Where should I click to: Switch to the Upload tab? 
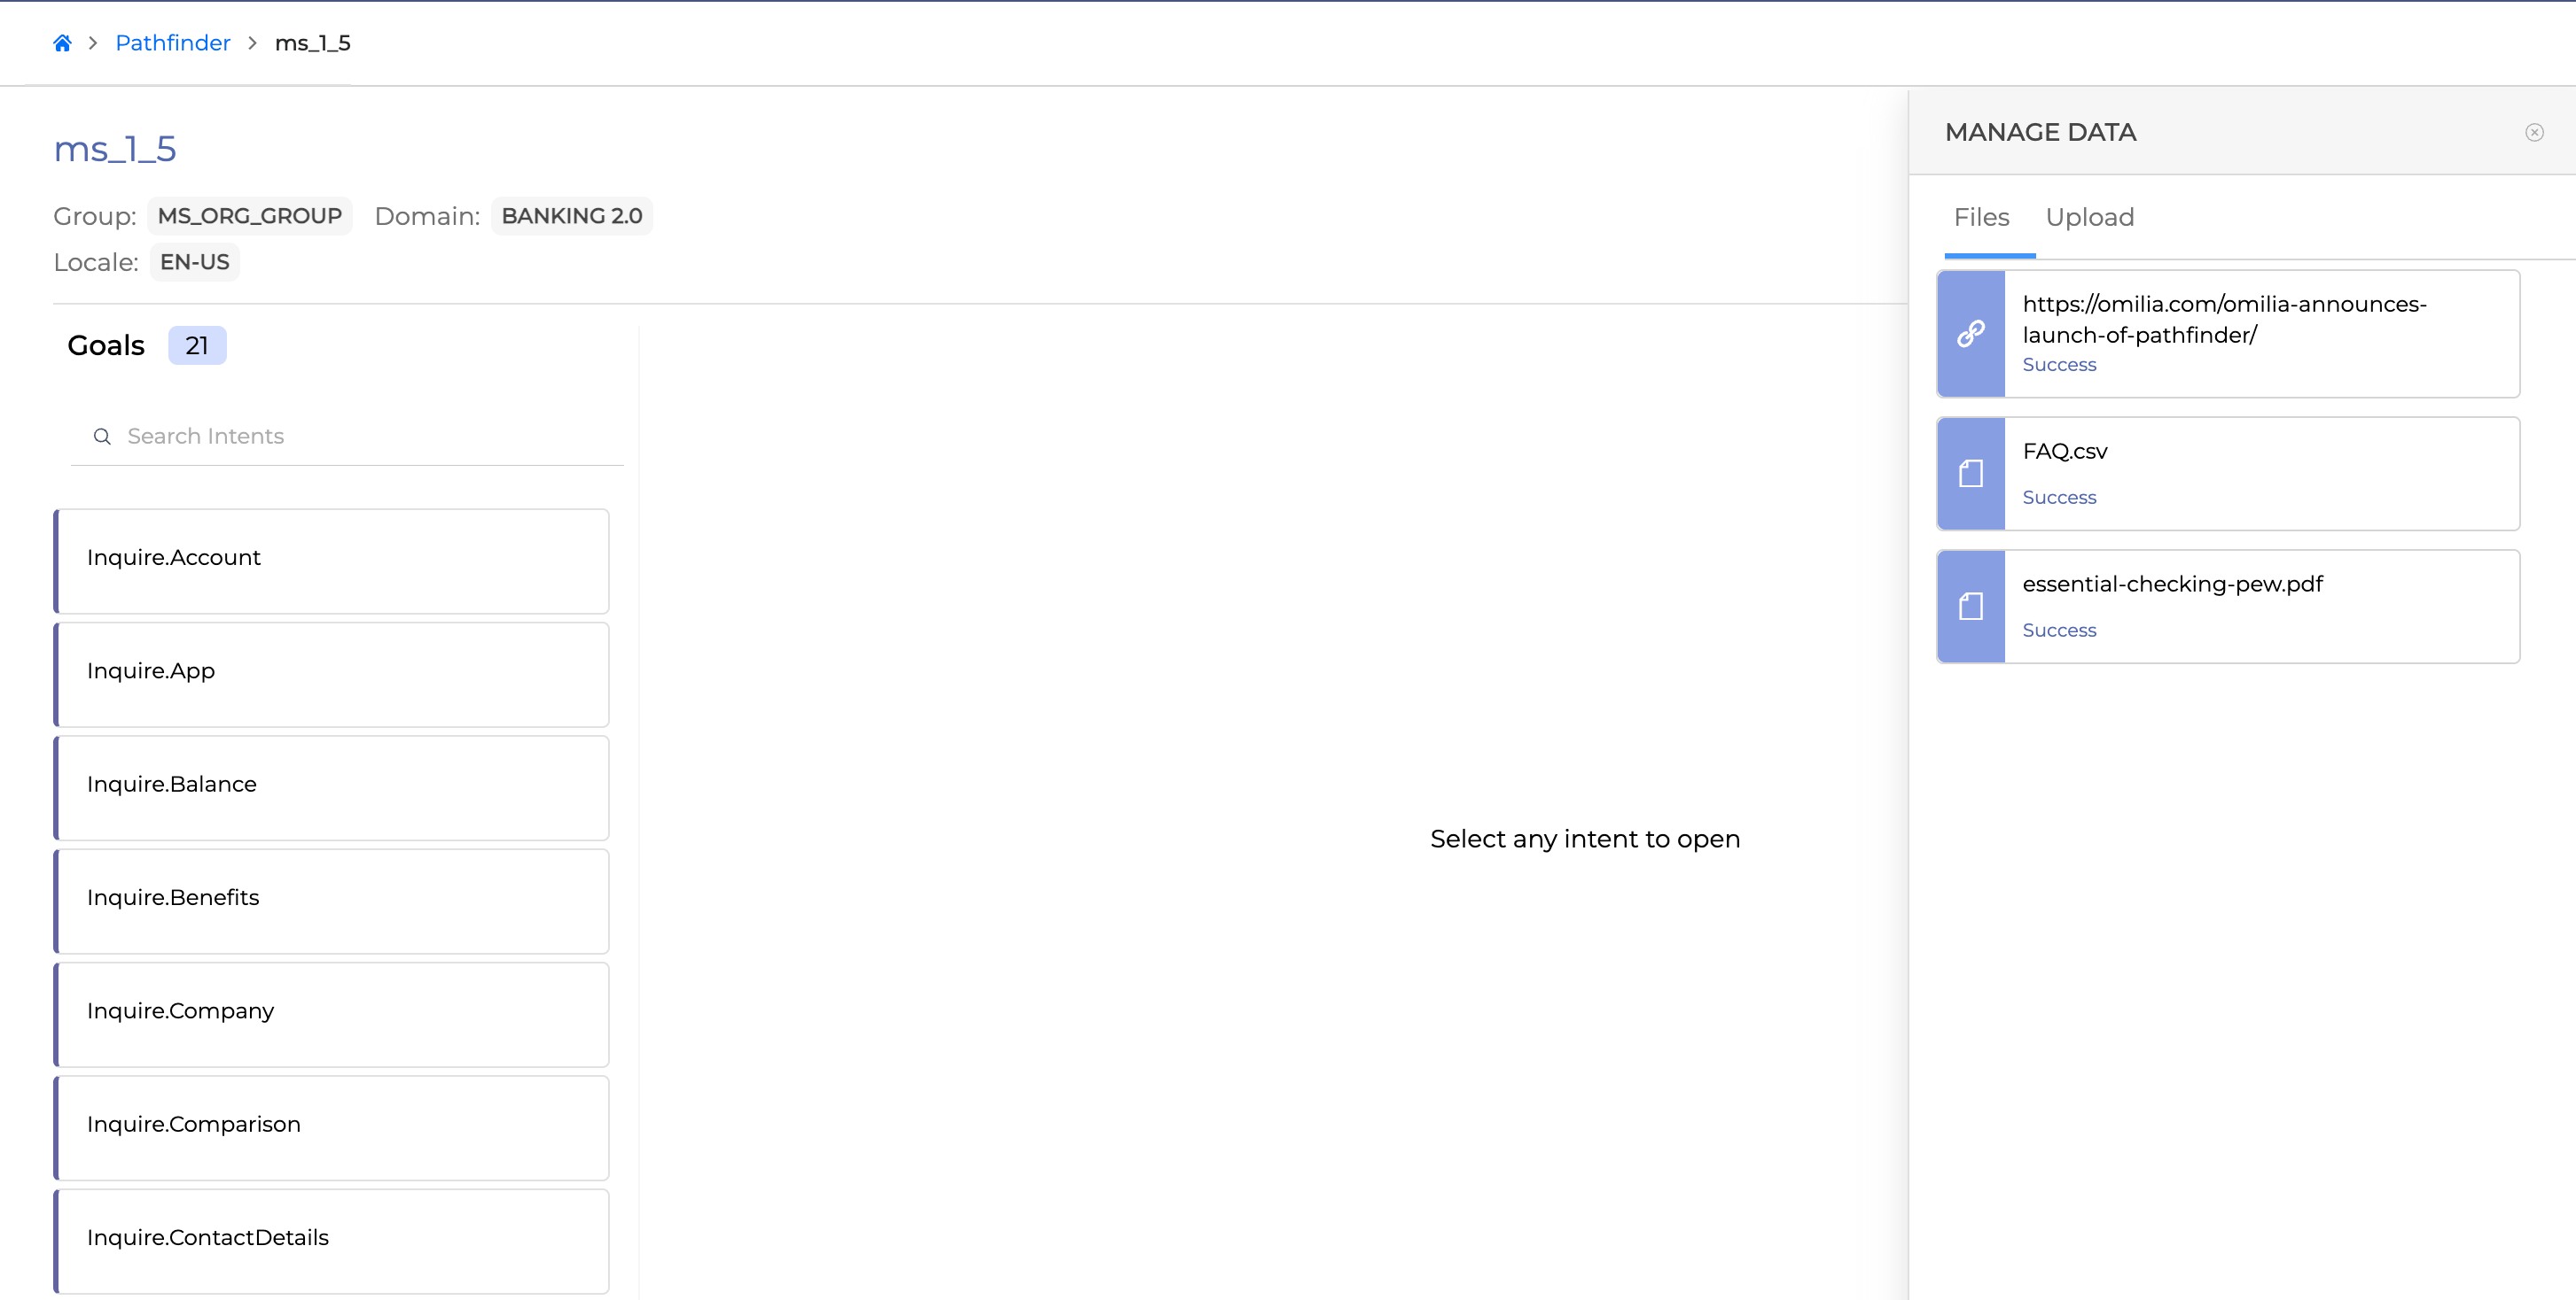[2089, 217]
